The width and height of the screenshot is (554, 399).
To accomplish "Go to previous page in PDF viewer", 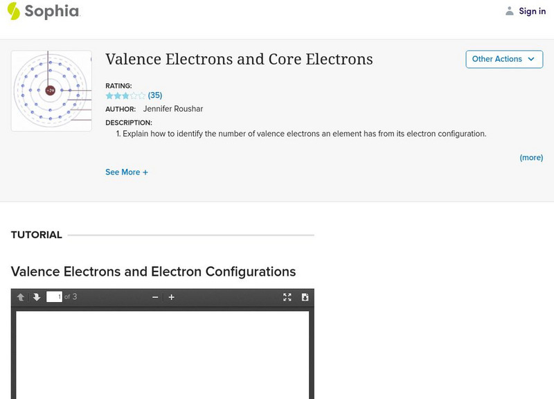I will [21, 297].
